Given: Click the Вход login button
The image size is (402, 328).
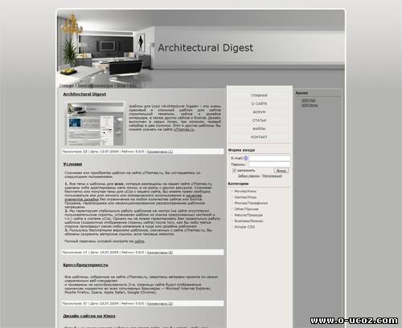Looking at the screenshot, I should [281, 170].
